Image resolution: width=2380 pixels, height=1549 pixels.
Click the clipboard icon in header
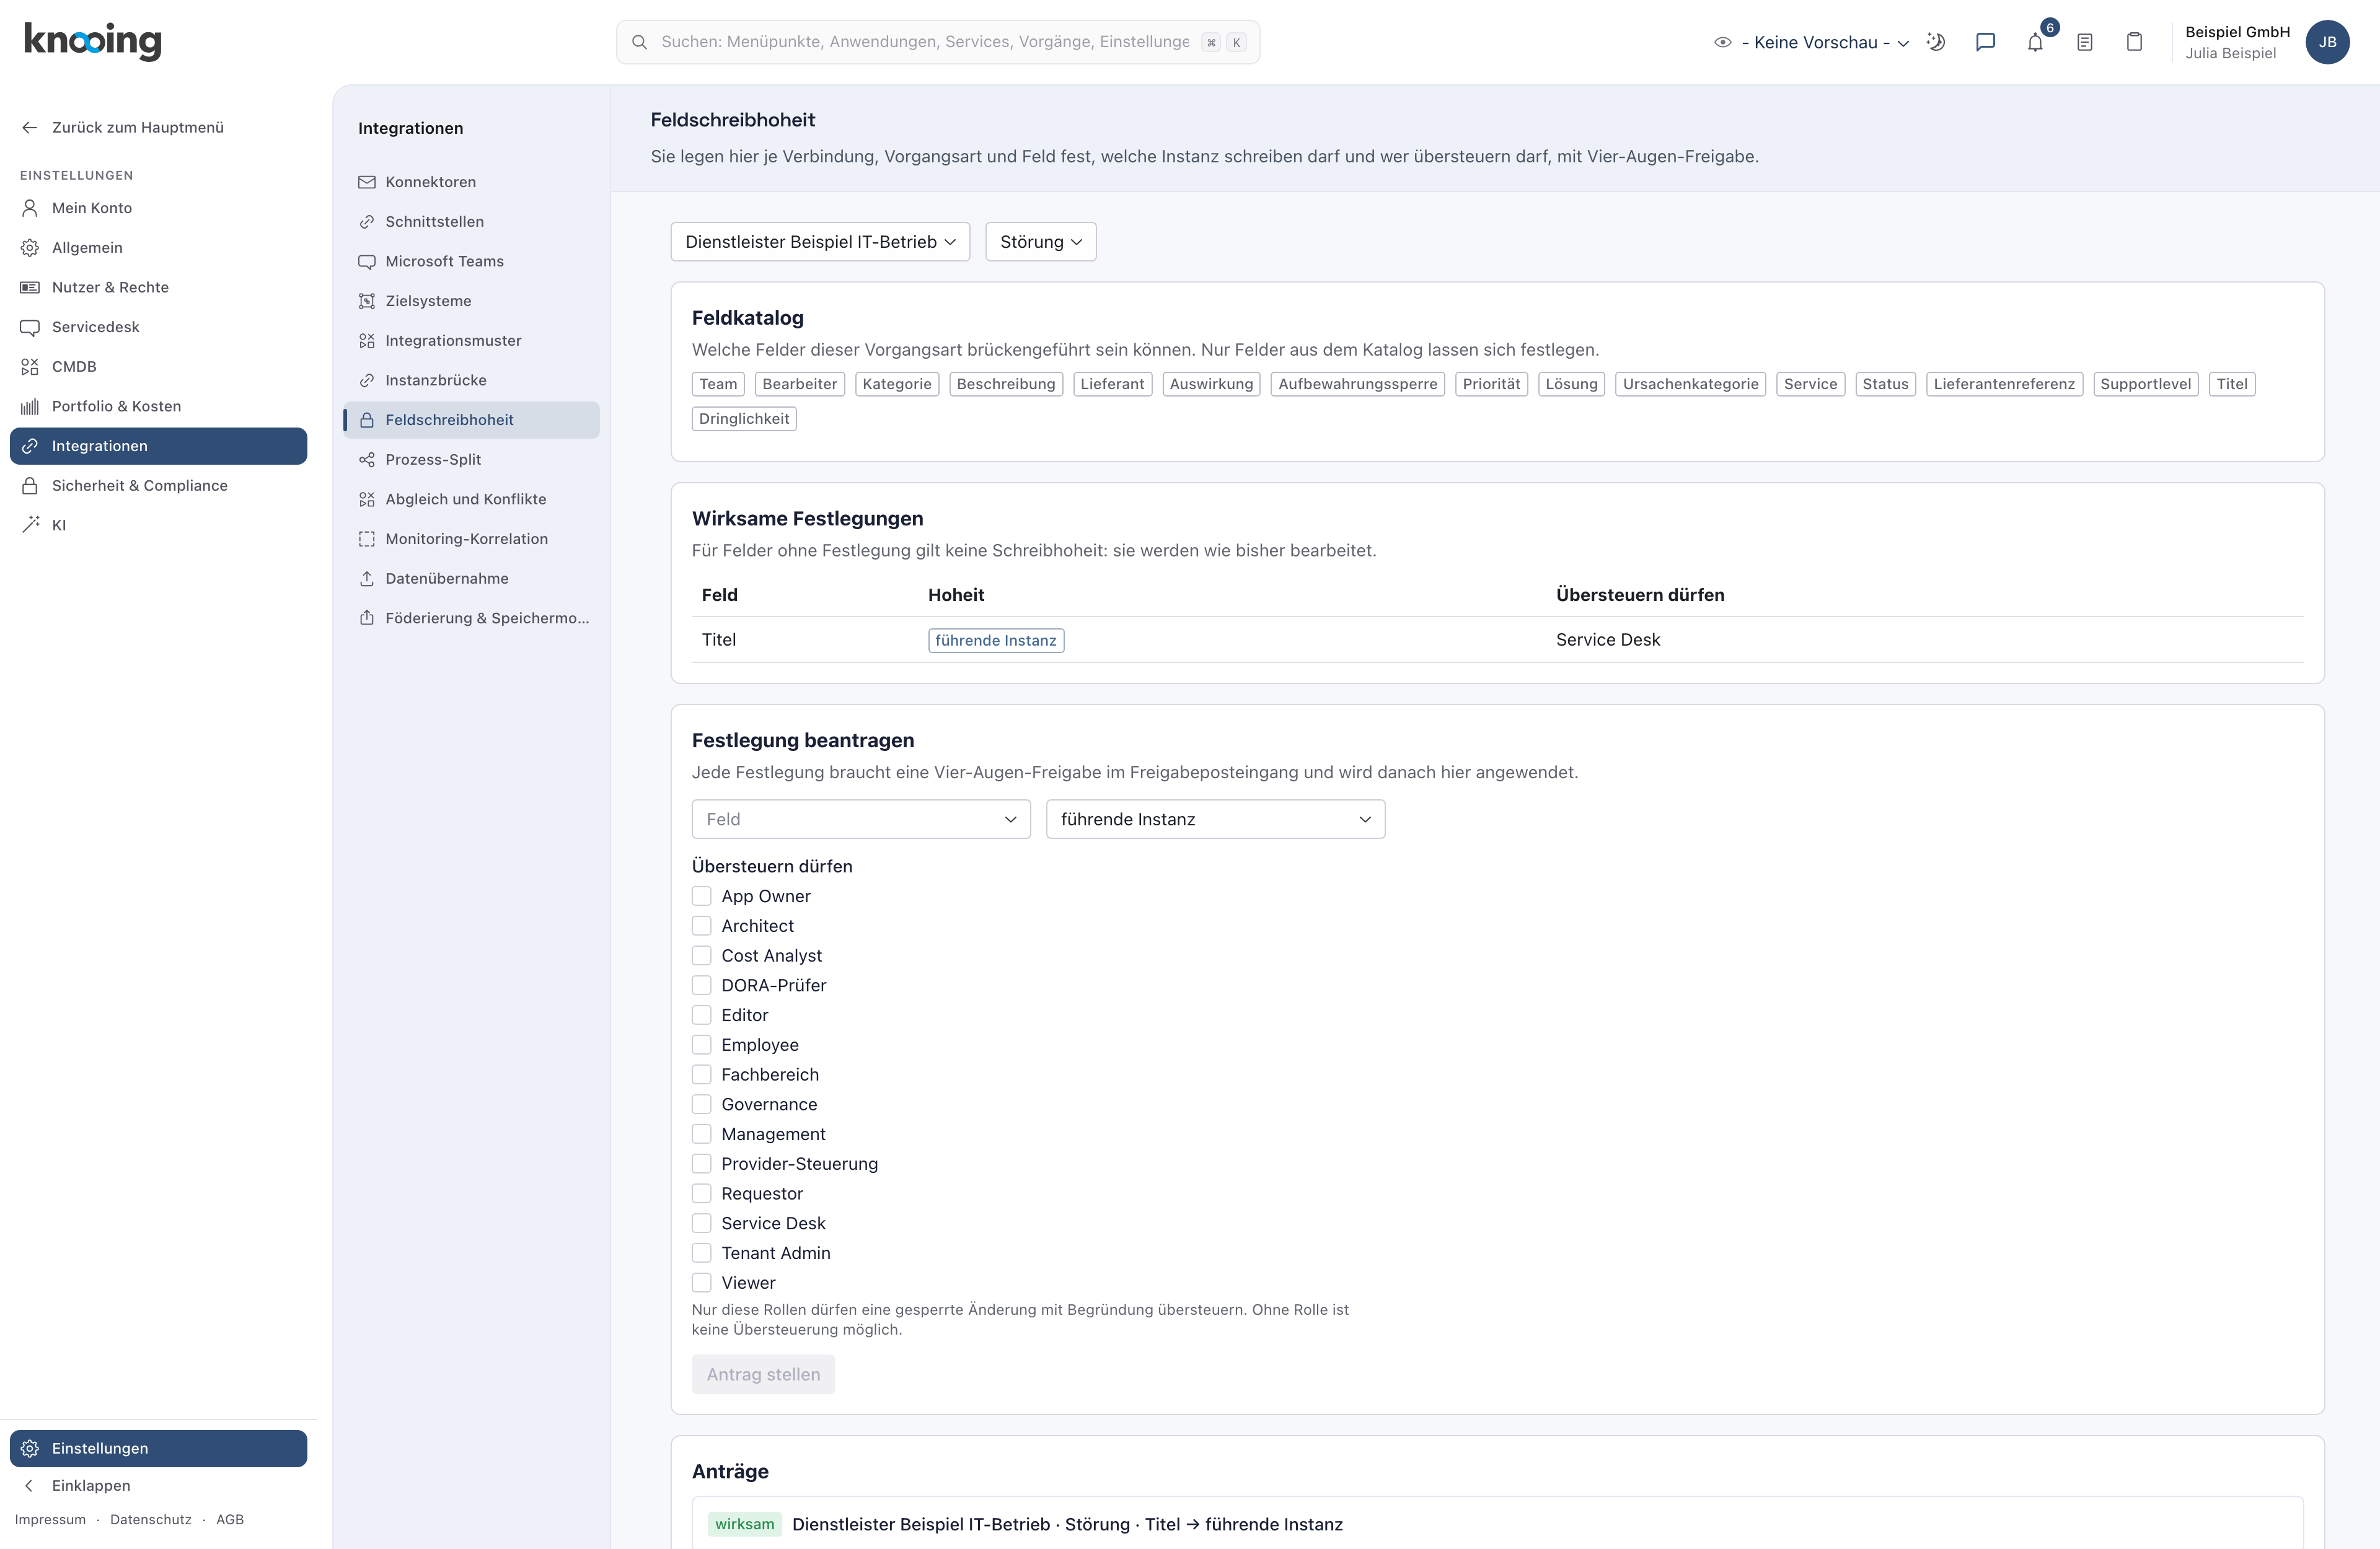coord(2134,42)
